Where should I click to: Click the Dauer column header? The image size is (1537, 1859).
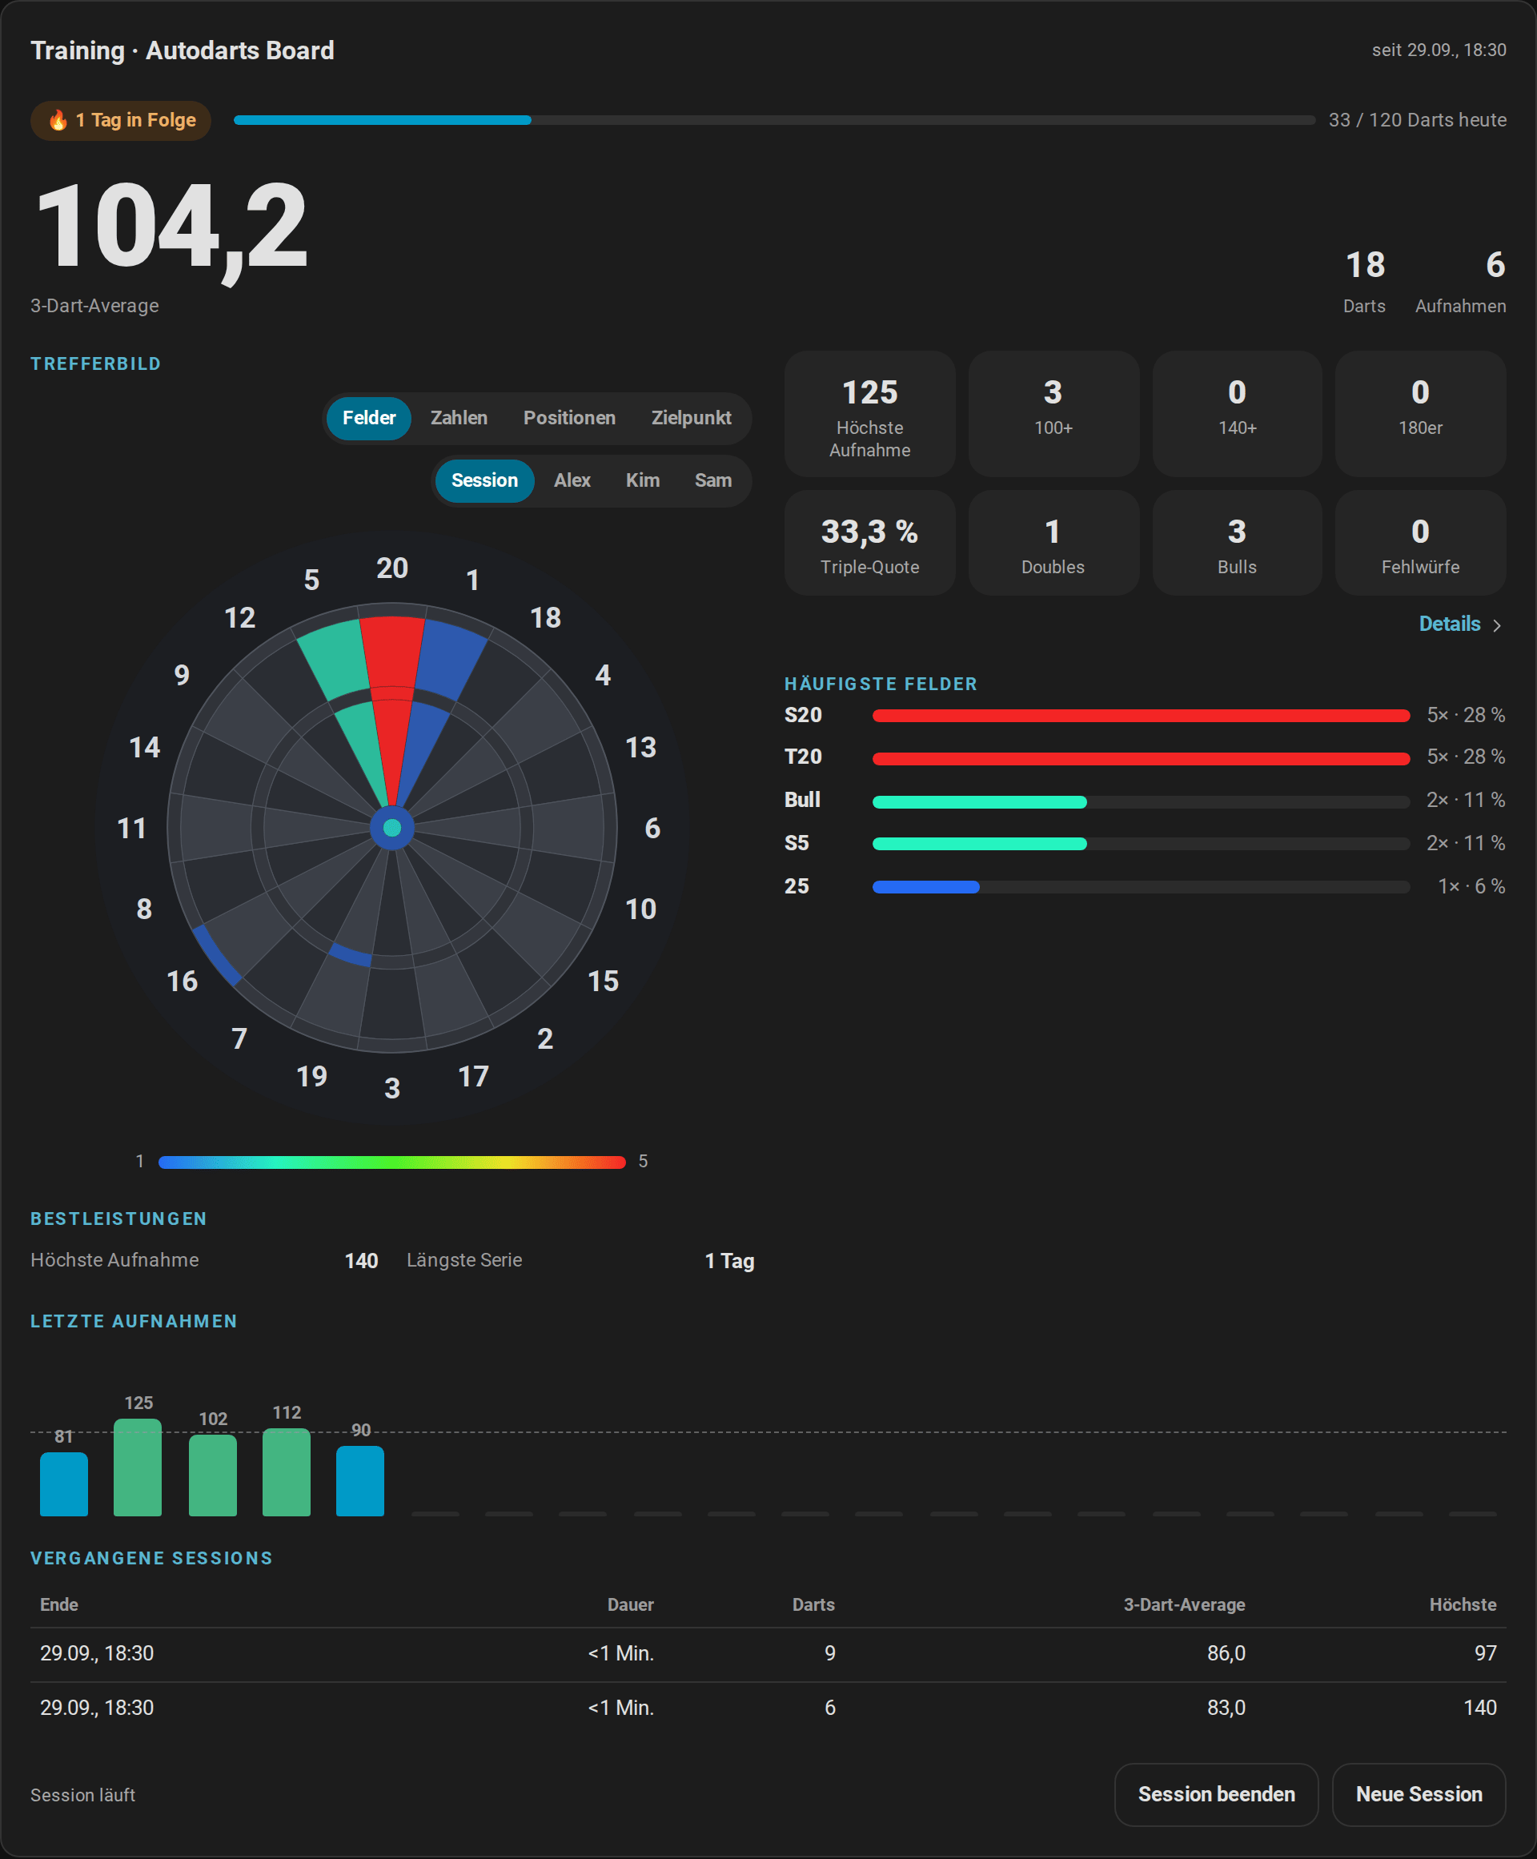point(630,1605)
